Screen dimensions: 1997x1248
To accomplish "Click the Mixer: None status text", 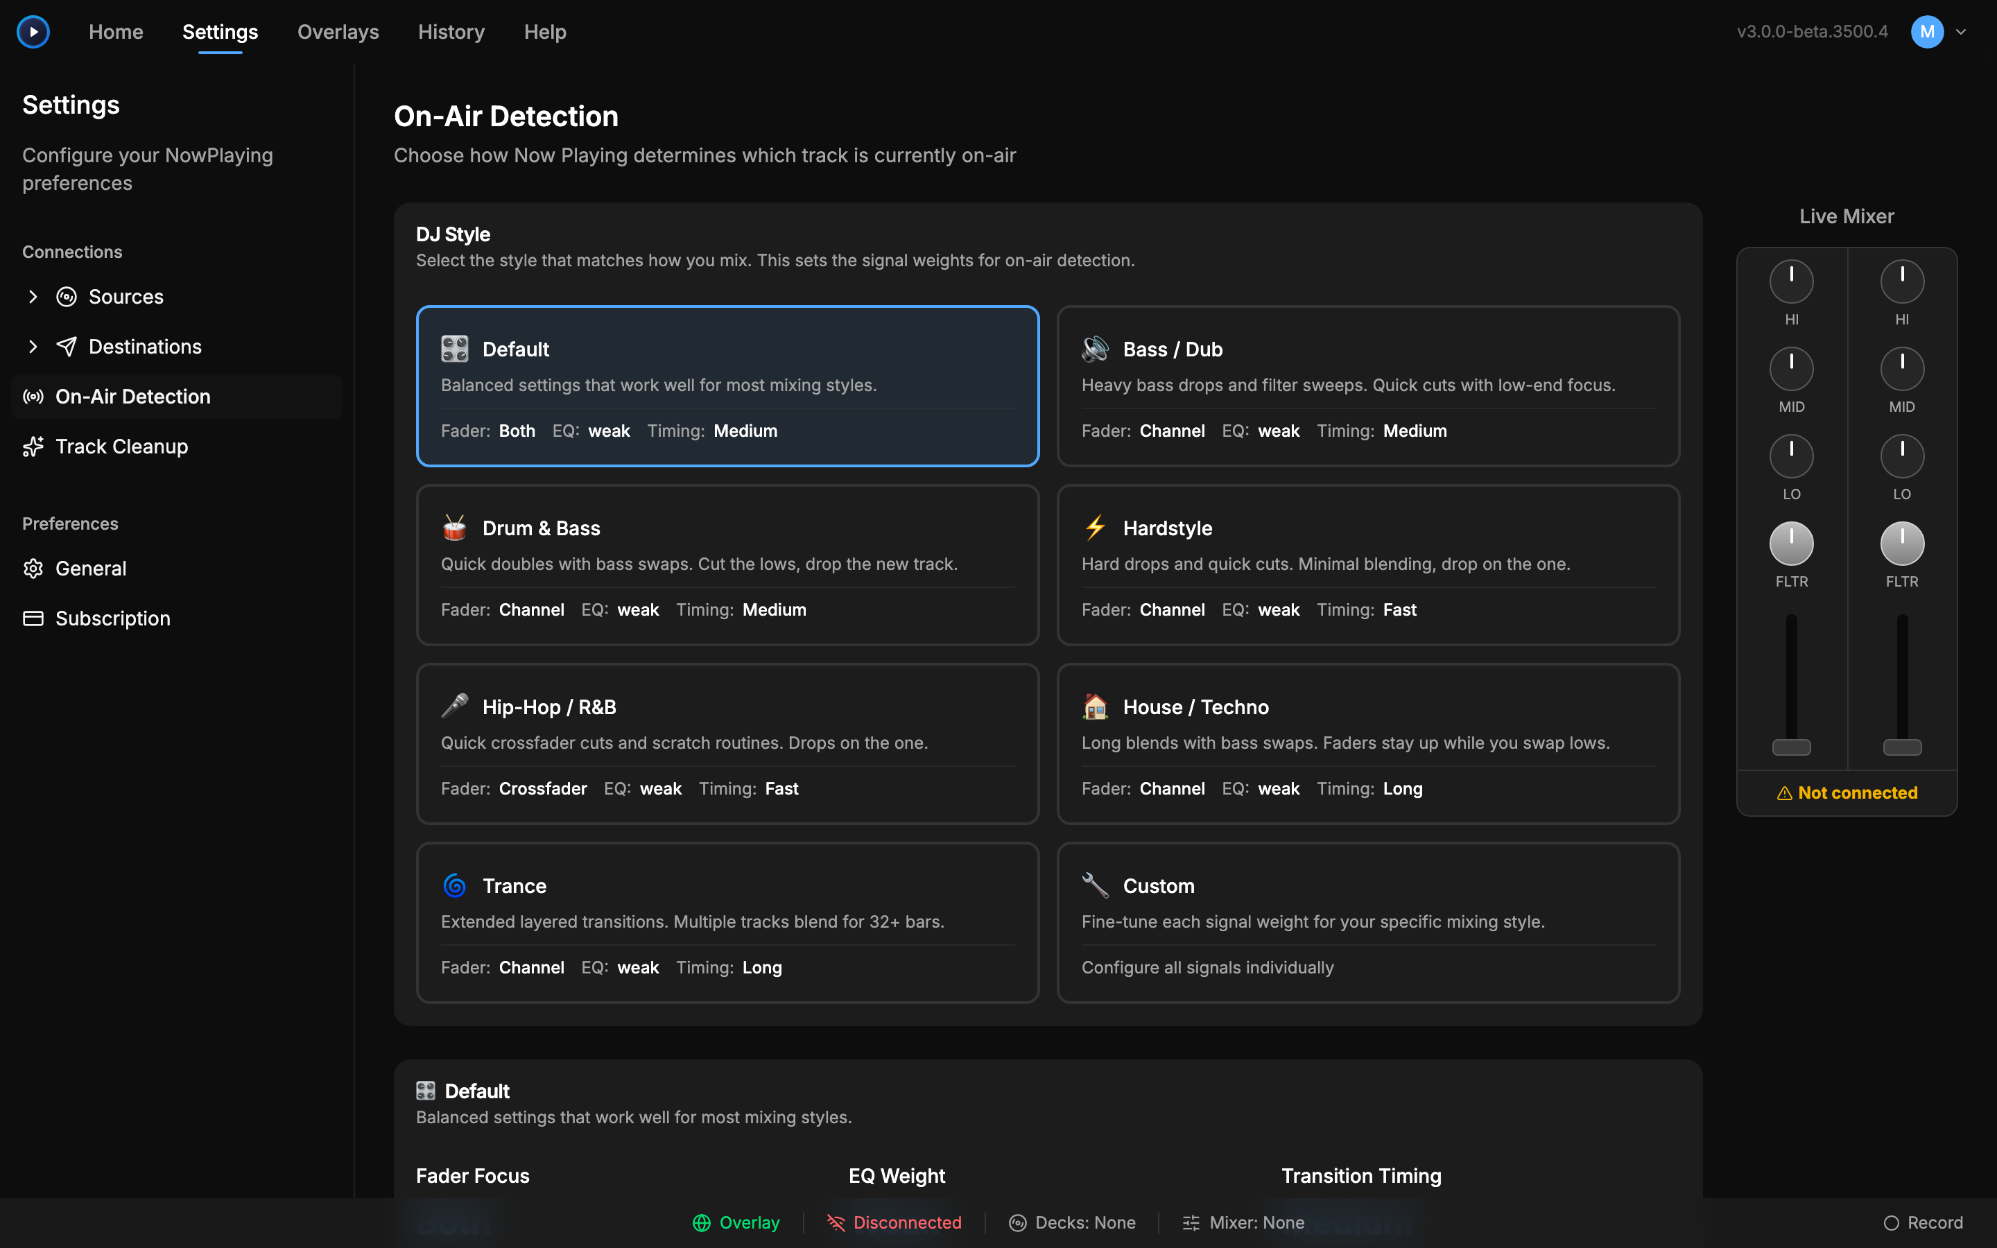I will (1256, 1223).
